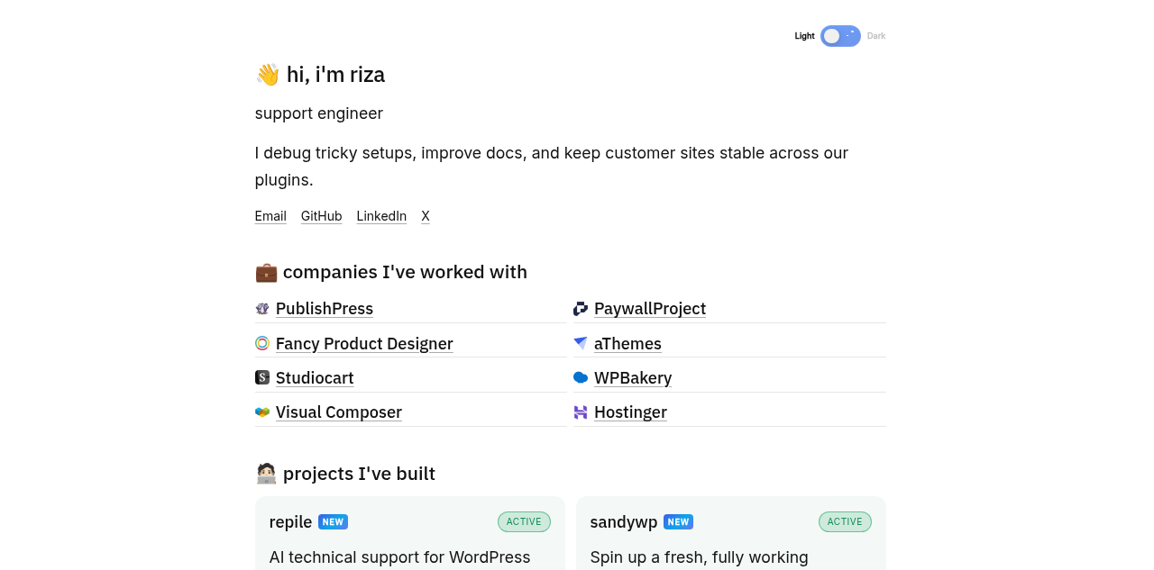Visit the WPBakery company link

pyautogui.click(x=633, y=378)
